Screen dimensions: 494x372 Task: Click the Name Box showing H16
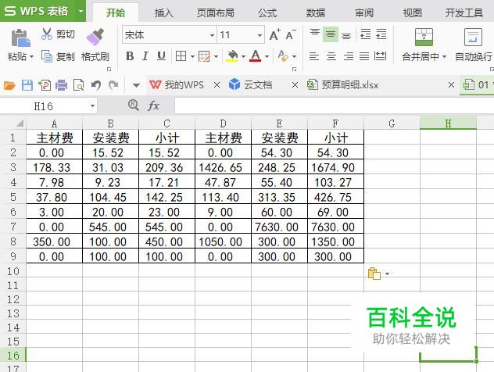(48, 106)
